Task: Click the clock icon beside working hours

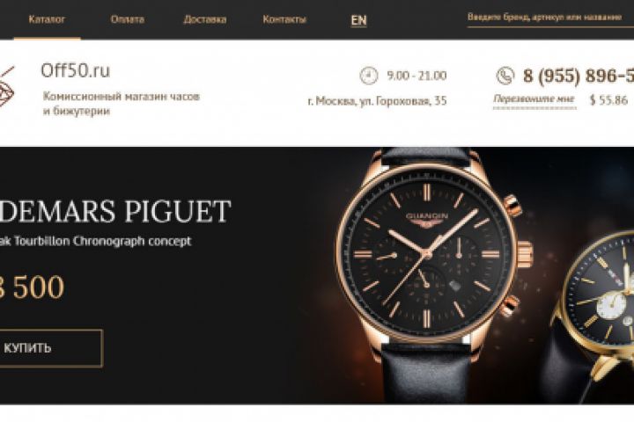Action: coord(368,76)
